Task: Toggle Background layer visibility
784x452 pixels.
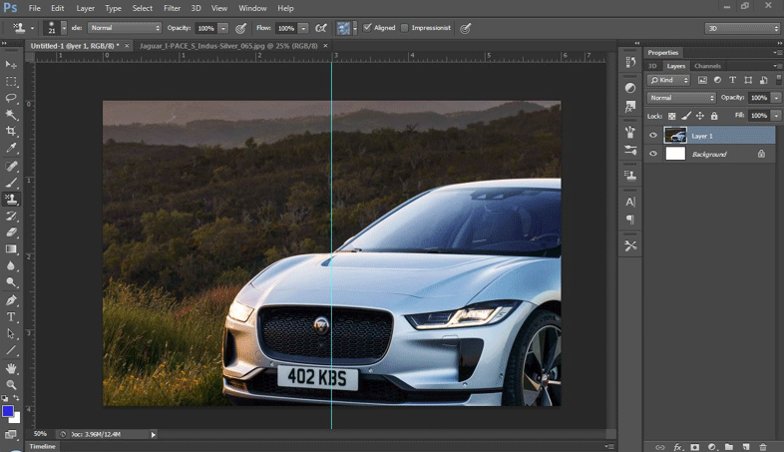Action: 654,155
